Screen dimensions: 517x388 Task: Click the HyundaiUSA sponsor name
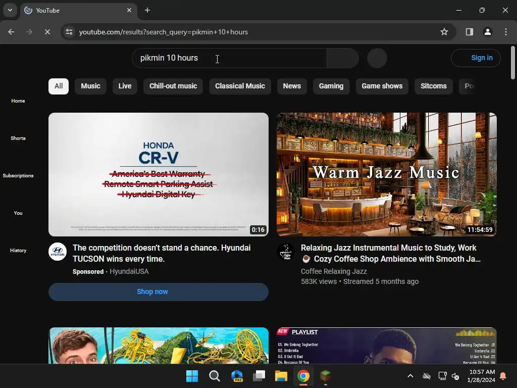[129, 271]
